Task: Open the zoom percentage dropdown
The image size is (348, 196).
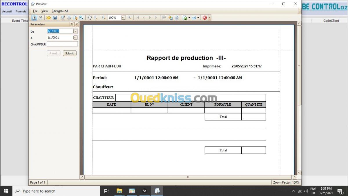Action: tap(123, 18)
